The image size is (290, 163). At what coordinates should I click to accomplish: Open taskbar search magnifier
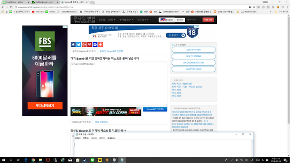tap(11, 160)
